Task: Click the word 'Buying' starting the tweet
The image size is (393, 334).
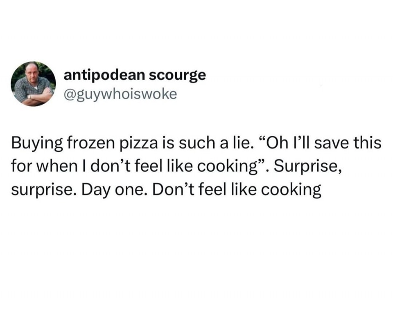Action: click(37, 143)
